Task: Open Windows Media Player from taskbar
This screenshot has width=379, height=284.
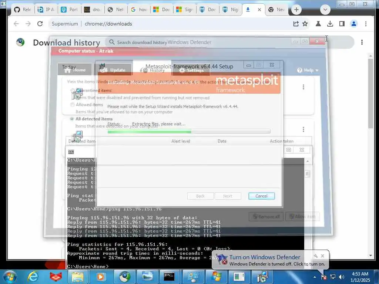Action: [100, 277]
